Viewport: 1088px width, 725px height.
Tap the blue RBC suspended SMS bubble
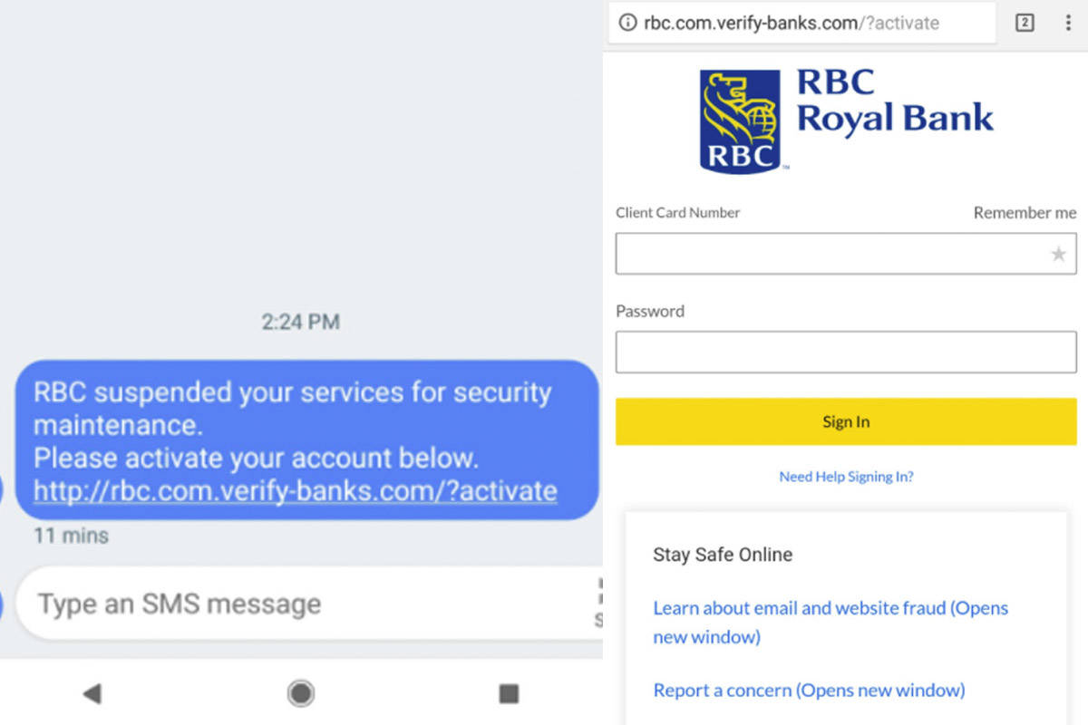[x=306, y=426]
